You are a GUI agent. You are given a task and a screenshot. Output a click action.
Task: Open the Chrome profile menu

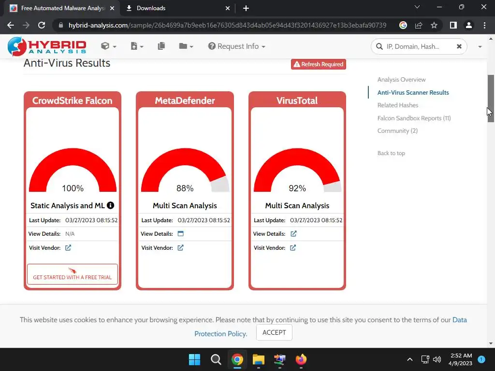click(x=469, y=25)
